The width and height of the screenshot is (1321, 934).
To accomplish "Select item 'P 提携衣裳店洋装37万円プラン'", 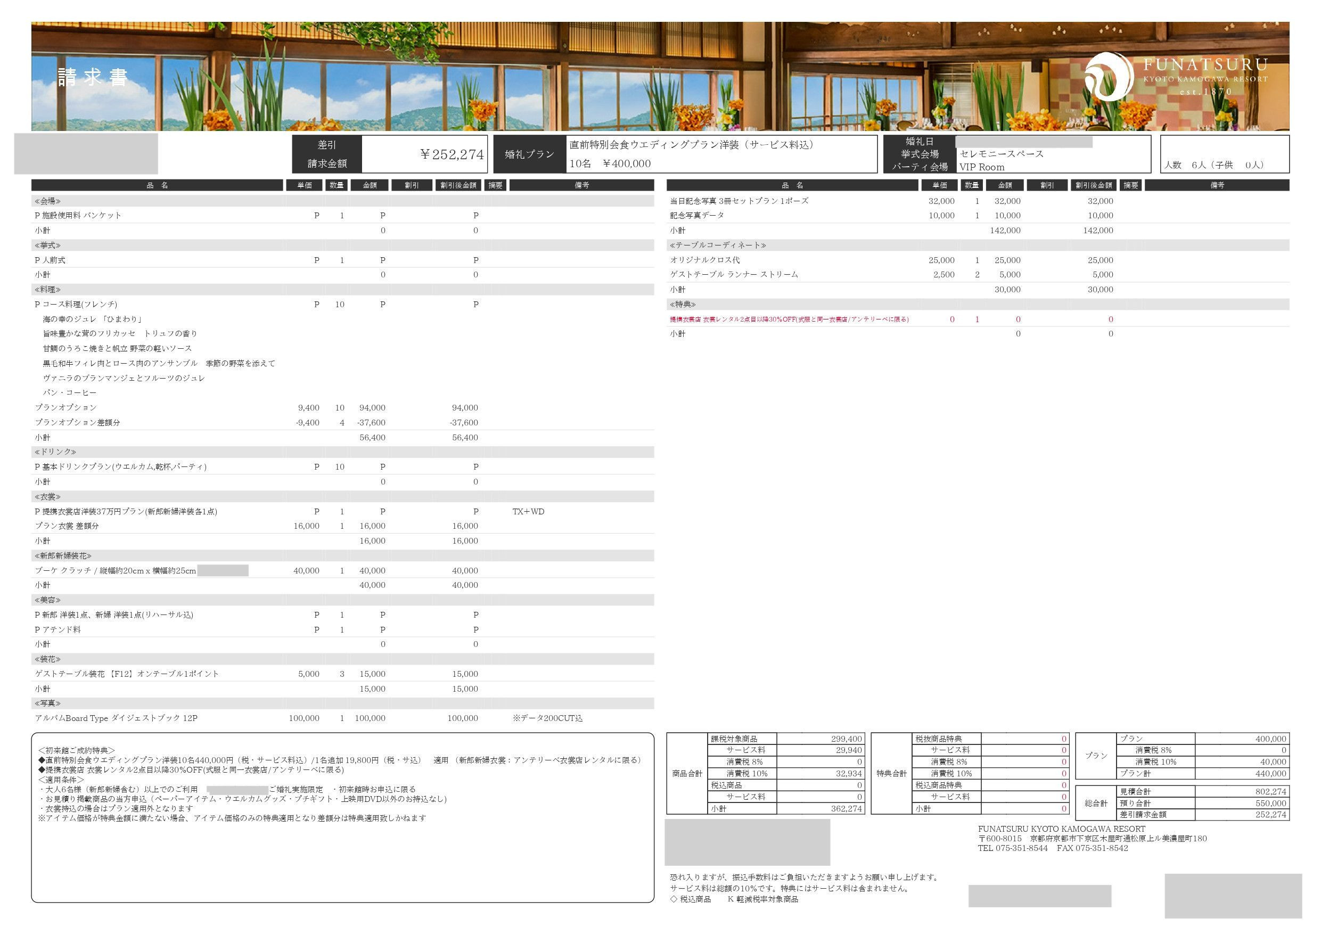I will click(126, 512).
